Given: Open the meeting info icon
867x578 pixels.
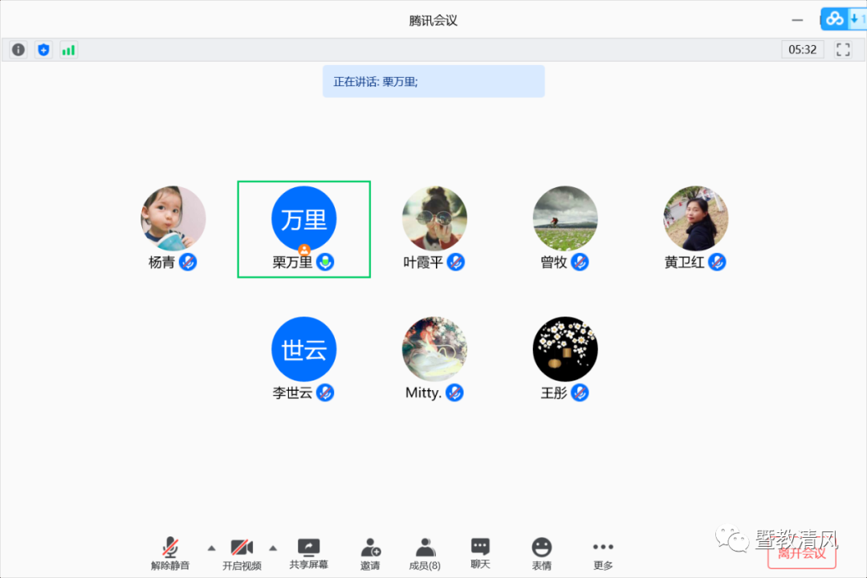Looking at the screenshot, I should point(18,50).
